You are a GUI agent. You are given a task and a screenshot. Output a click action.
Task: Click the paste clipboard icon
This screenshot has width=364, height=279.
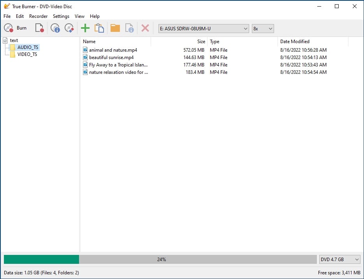(x=99, y=28)
